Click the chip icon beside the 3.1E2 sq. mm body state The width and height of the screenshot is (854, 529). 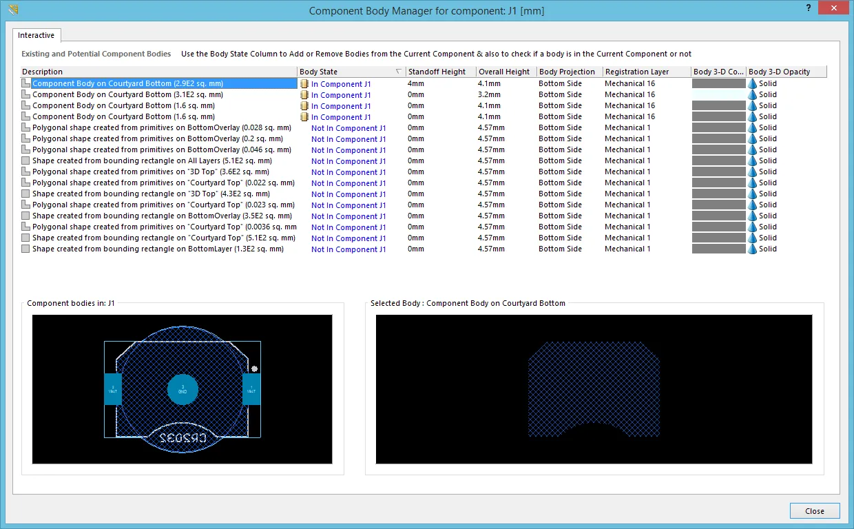click(304, 95)
